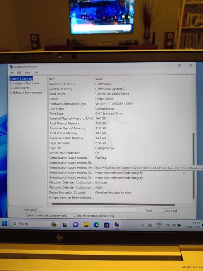Screen dimensions: 203x271
Task: Select the User Name row
Action: point(121,109)
